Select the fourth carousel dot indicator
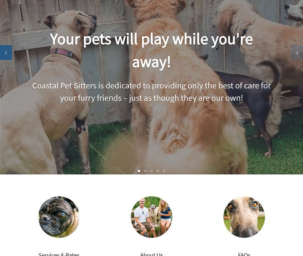This screenshot has width=303, height=256. pos(158,171)
